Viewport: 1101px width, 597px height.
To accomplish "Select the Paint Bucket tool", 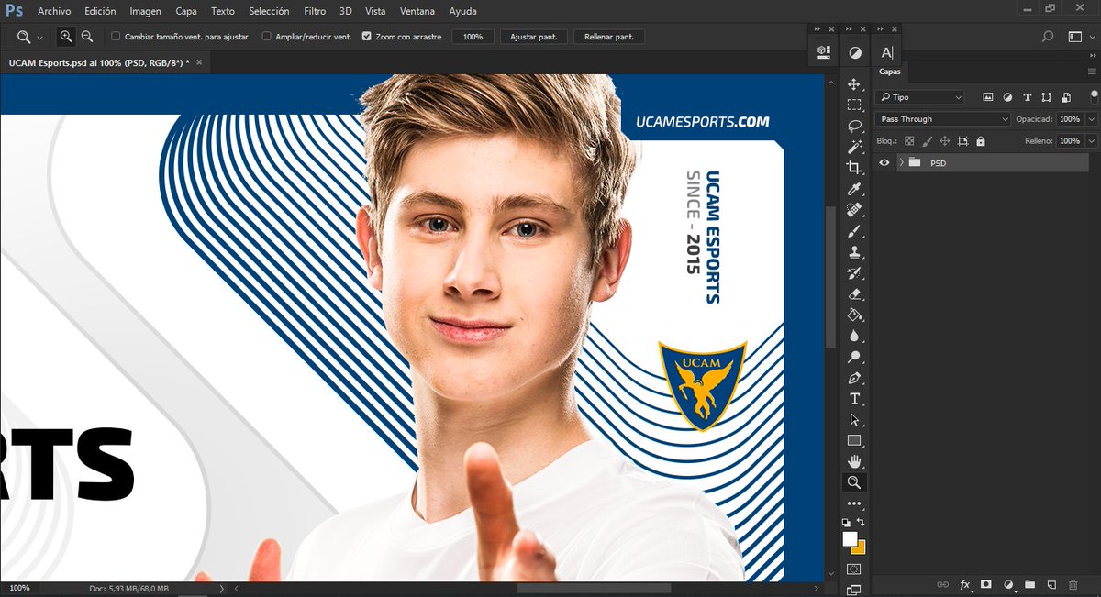I will coord(854,315).
